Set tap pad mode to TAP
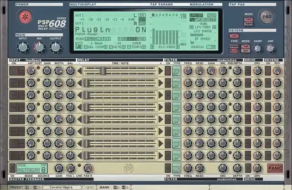Screen dimensions: 292x190 point(249,19)
